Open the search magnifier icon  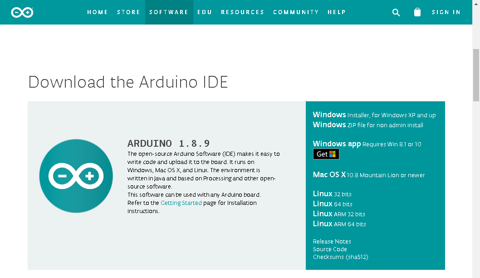396,12
